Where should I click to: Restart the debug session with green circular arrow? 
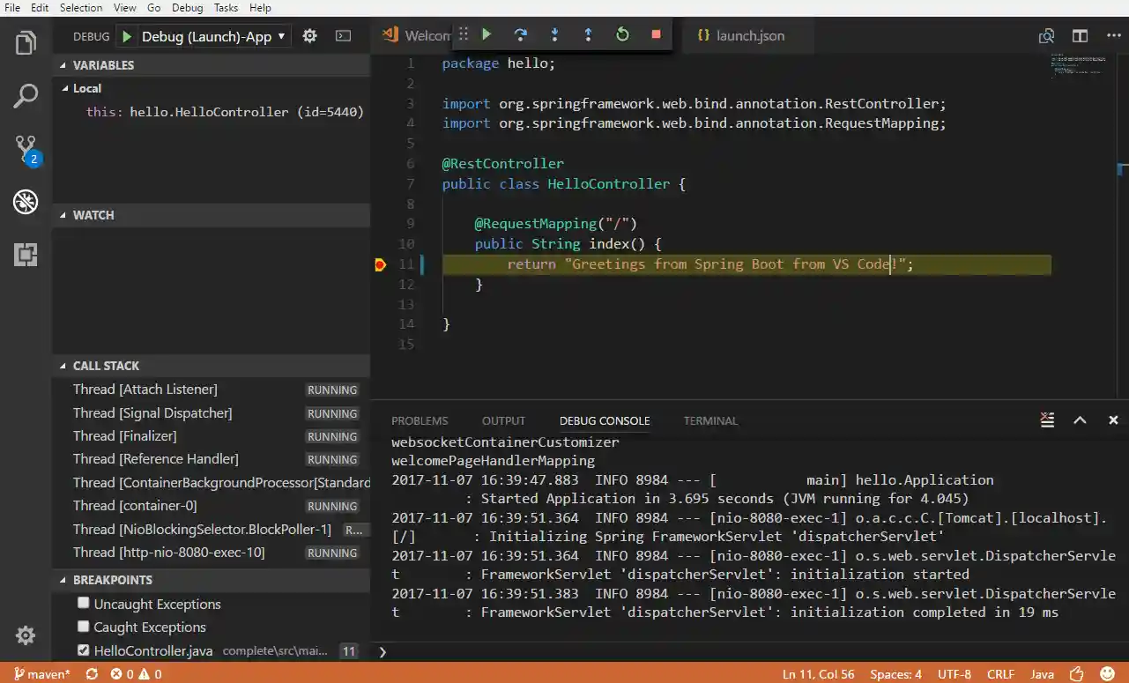[x=622, y=34]
